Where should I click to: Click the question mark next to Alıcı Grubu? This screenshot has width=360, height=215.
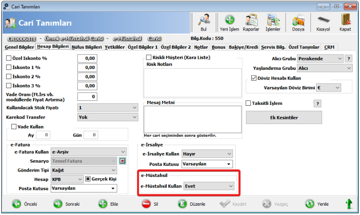click(x=349, y=58)
